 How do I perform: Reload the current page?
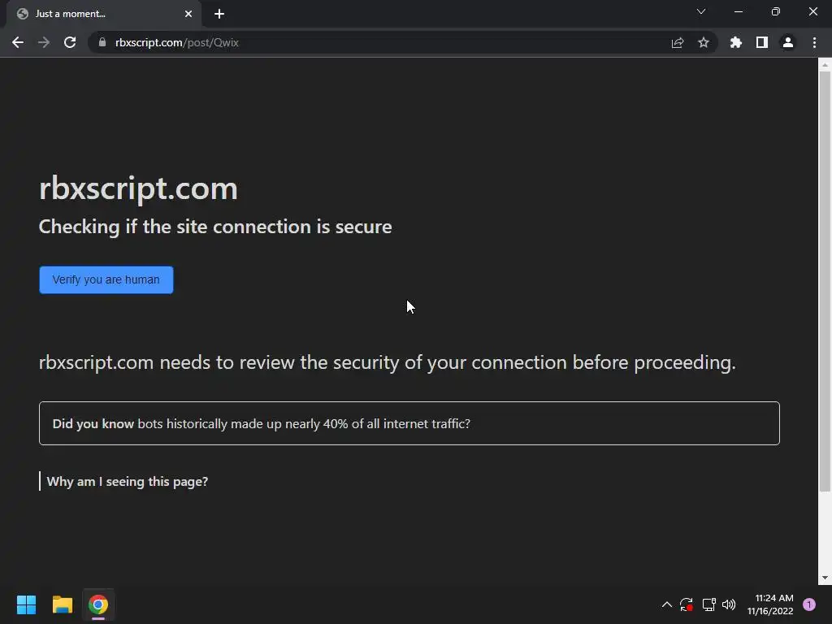(x=70, y=42)
